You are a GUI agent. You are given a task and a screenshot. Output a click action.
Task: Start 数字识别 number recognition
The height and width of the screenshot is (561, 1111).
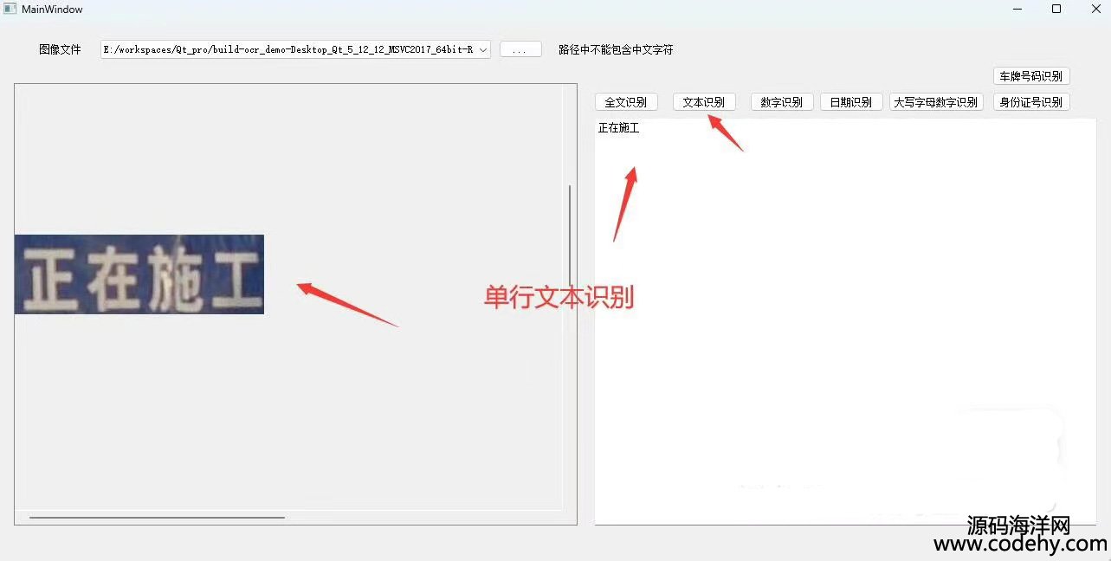(782, 102)
